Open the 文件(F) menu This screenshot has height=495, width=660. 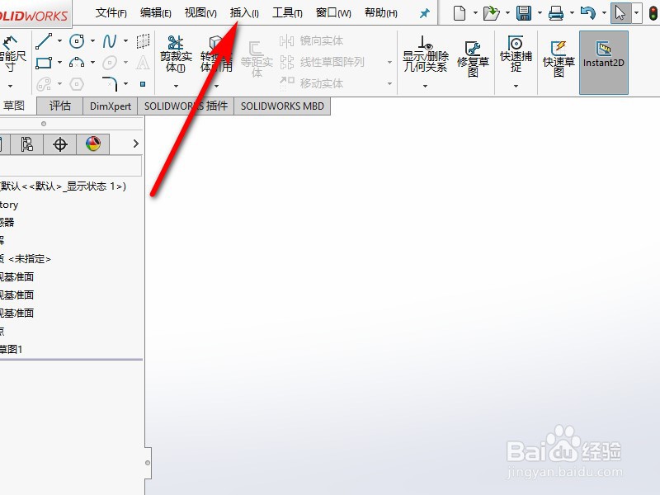point(111,13)
